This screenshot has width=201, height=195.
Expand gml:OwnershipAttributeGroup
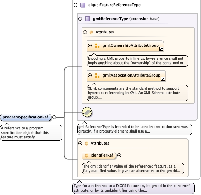(90, 45)
